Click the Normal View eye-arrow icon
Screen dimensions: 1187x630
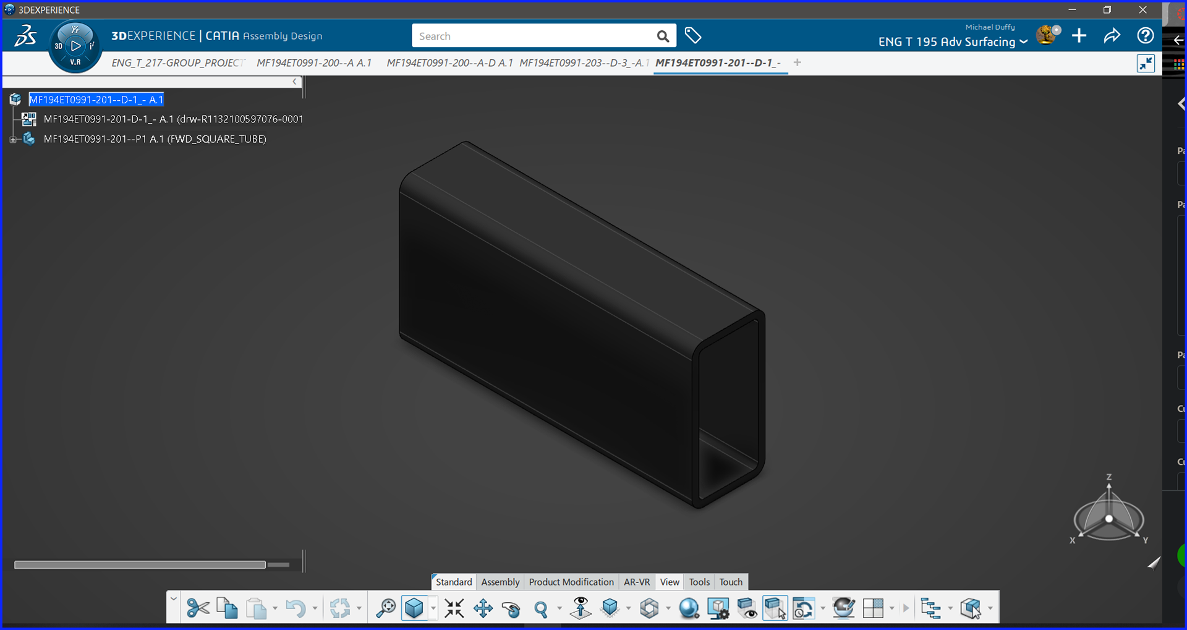click(x=581, y=608)
